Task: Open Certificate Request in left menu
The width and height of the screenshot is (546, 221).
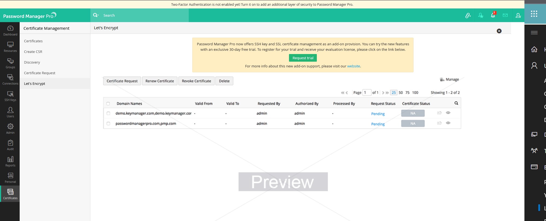Action: [x=40, y=73]
